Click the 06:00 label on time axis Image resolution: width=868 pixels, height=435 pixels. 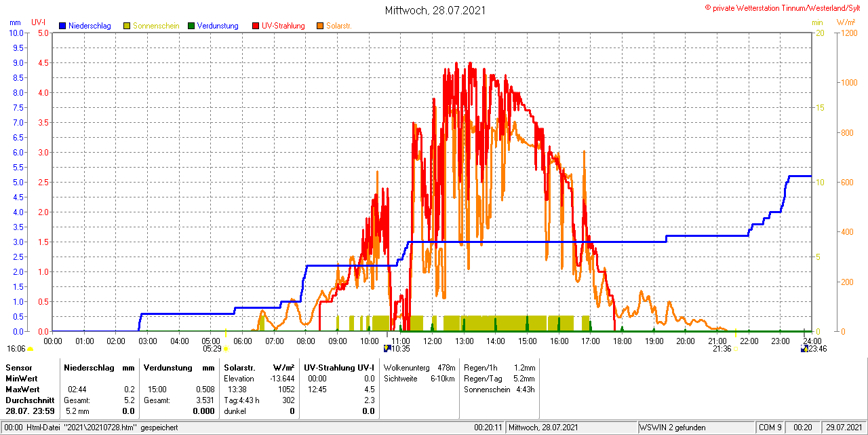click(243, 340)
